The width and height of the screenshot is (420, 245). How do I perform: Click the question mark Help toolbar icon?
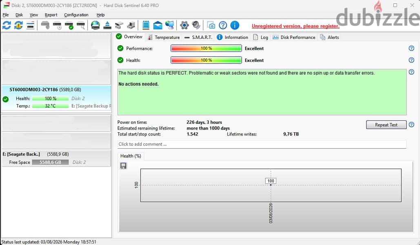[223, 25]
